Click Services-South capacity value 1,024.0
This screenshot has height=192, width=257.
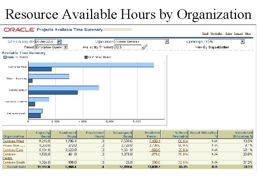coord(45,162)
